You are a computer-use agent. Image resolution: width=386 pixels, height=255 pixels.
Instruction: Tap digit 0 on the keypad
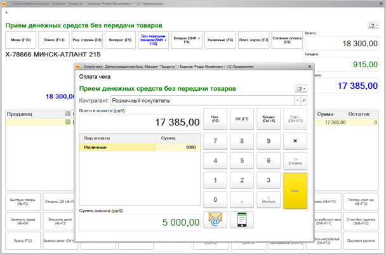click(x=215, y=200)
